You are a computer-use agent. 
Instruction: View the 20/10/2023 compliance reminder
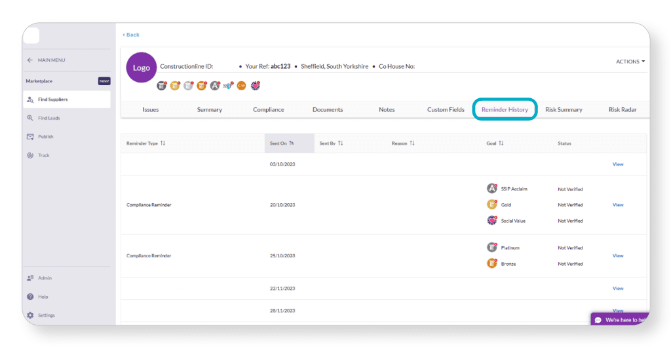tap(617, 205)
